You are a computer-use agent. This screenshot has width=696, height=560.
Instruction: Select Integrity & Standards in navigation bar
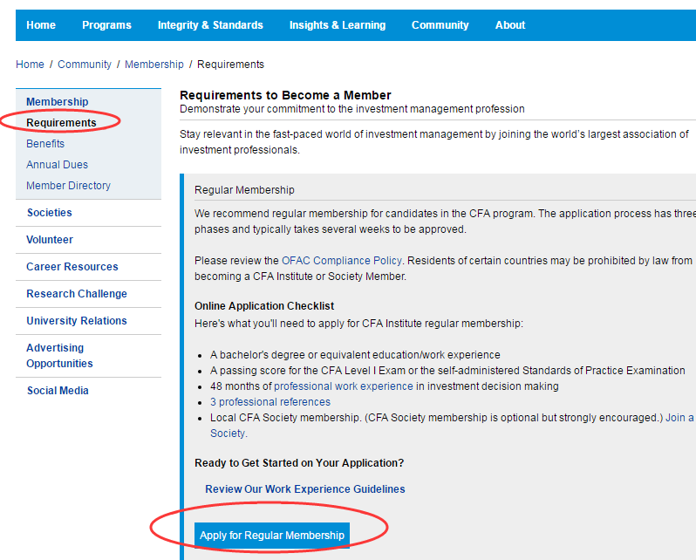(x=210, y=25)
